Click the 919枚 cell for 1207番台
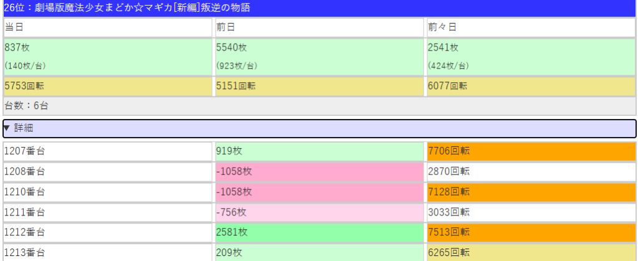The height and width of the screenshot is (261, 638). tap(320, 151)
